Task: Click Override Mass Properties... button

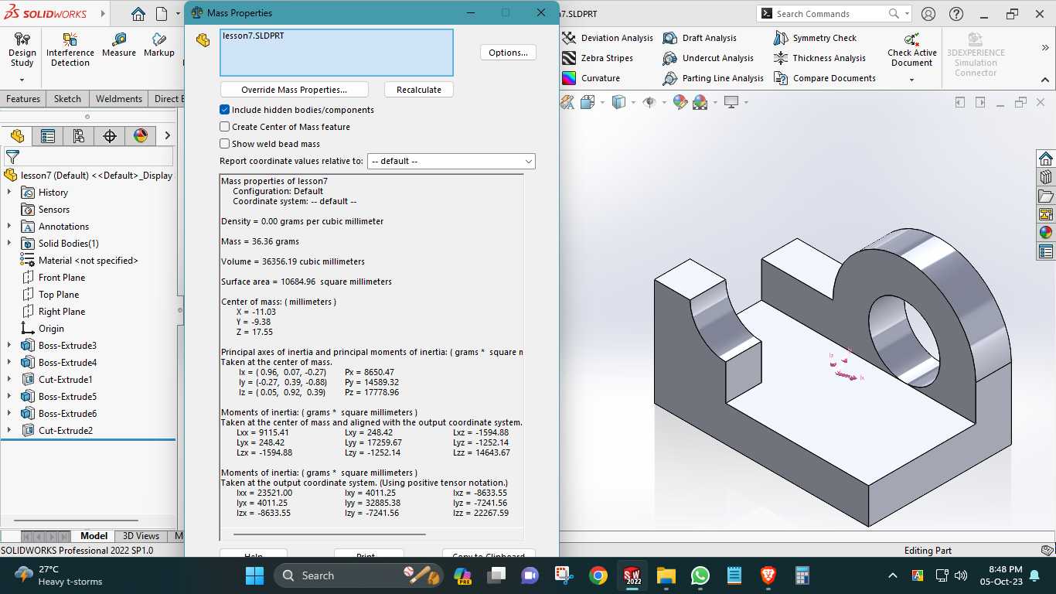Action: tap(295, 90)
